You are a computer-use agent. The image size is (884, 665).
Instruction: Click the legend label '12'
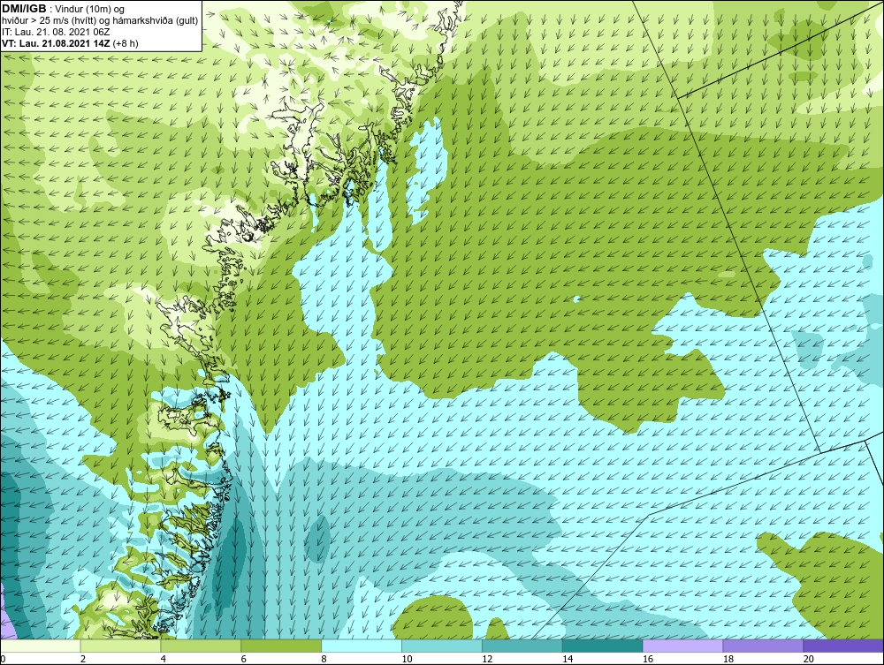pyautogui.click(x=487, y=659)
